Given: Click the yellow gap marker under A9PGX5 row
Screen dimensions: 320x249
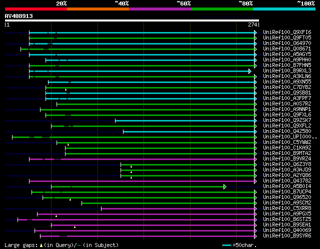Looking at the screenshot, I should point(56,216).
